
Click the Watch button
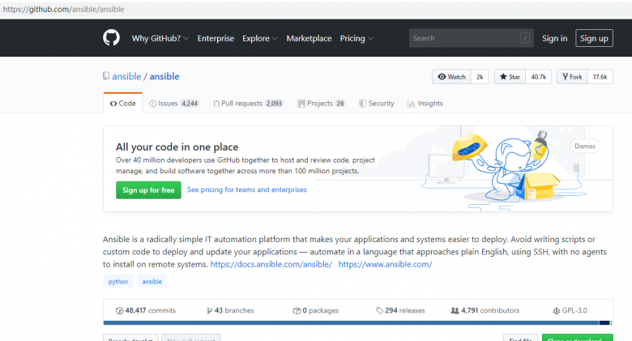pyautogui.click(x=451, y=77)
